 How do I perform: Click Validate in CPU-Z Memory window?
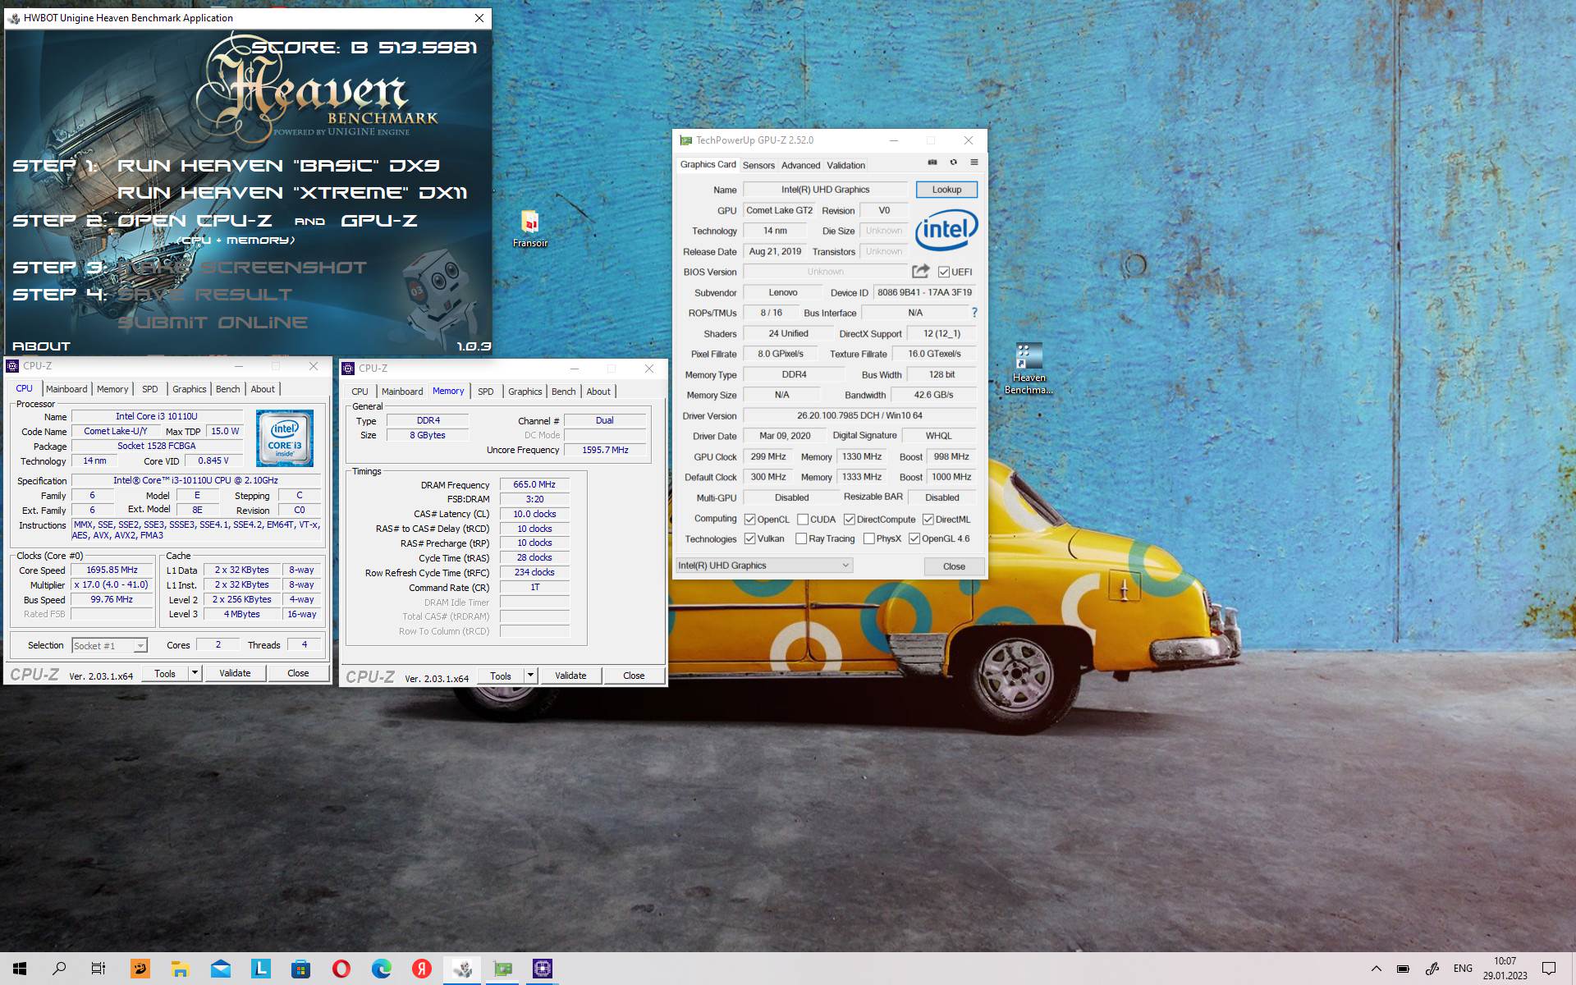tap(570, 676)
